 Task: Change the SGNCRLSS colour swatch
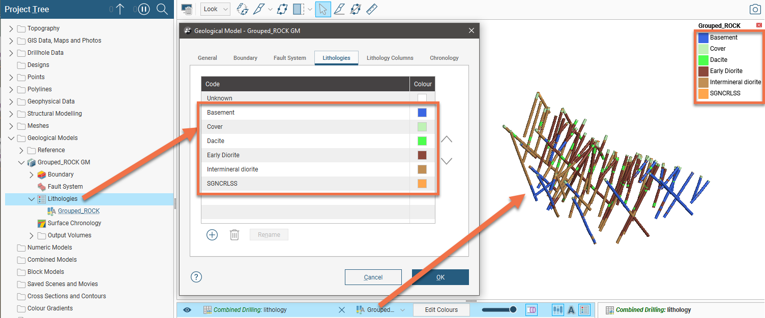coord(422,184)
